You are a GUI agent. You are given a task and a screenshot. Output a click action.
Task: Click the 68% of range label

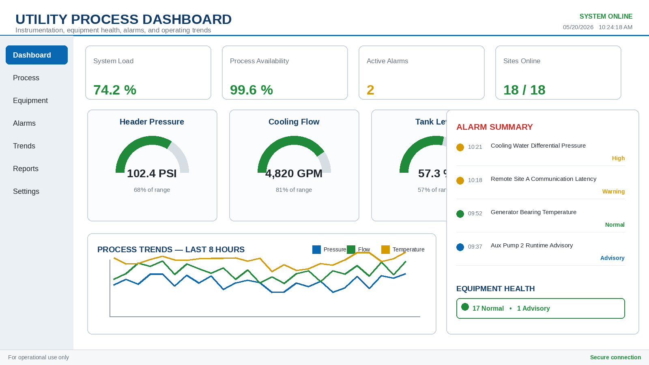click(152, 190)
